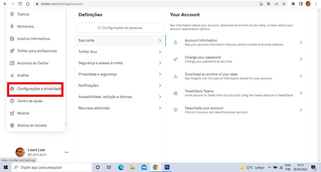321x172 pixels.
Task: Open the Chrome three-dot menu
Action: point(316,4)
